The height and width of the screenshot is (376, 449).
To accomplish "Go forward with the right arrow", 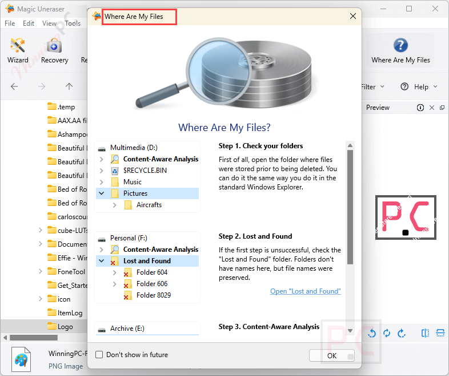I will tap(42, 86).
